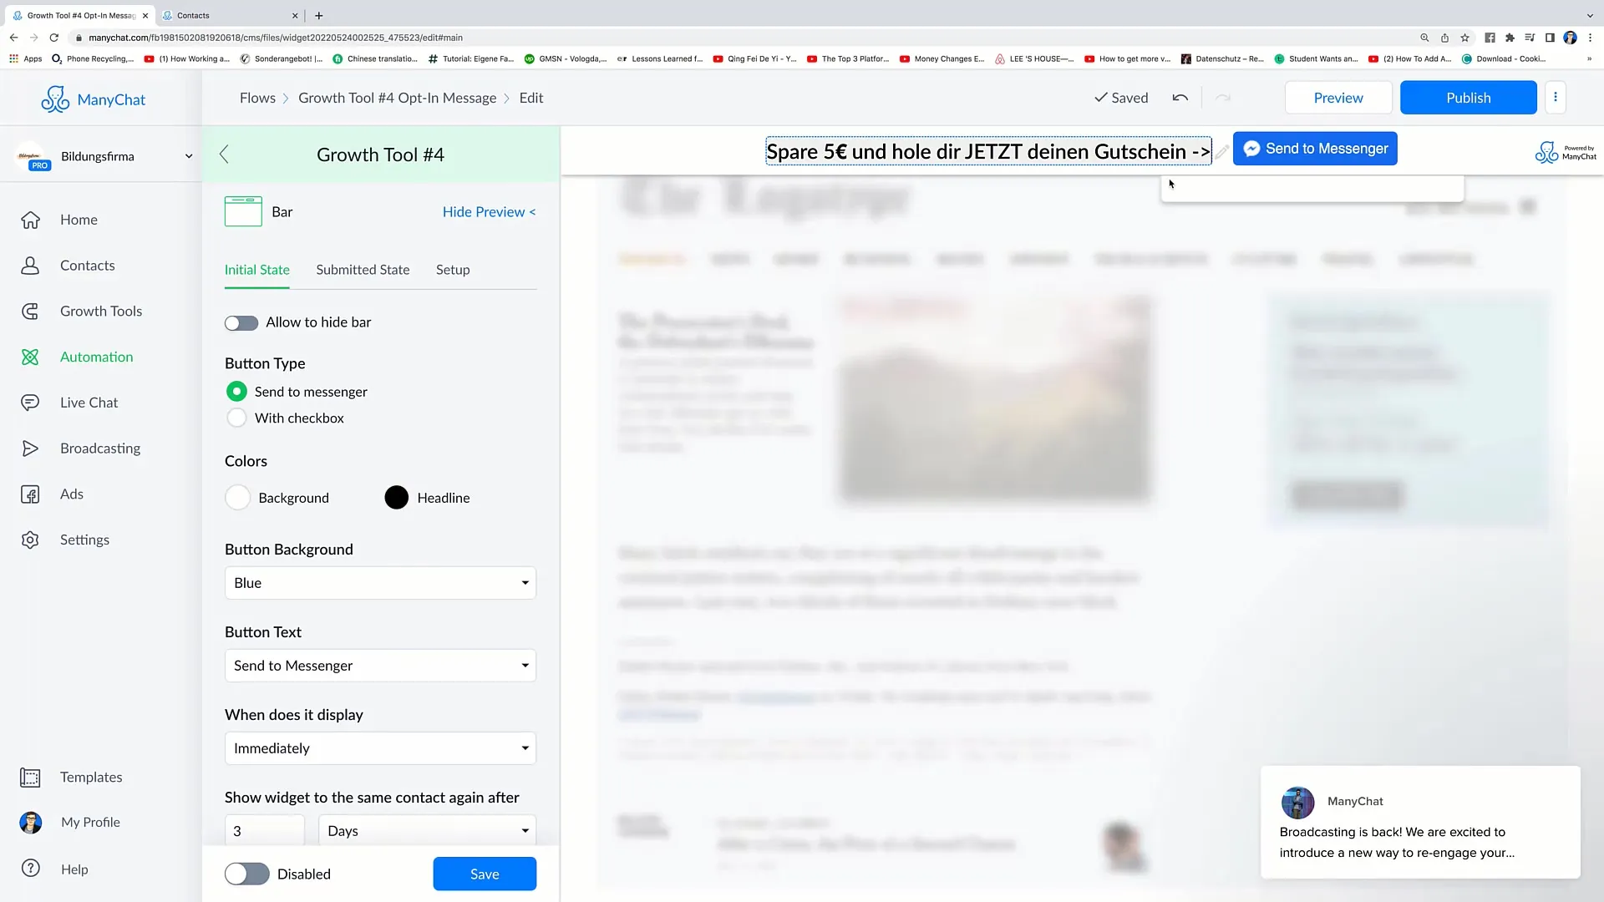The image size is (1604, 902).
Task: Toggle Allow to hide bar
Action: [x=241, y=322]
